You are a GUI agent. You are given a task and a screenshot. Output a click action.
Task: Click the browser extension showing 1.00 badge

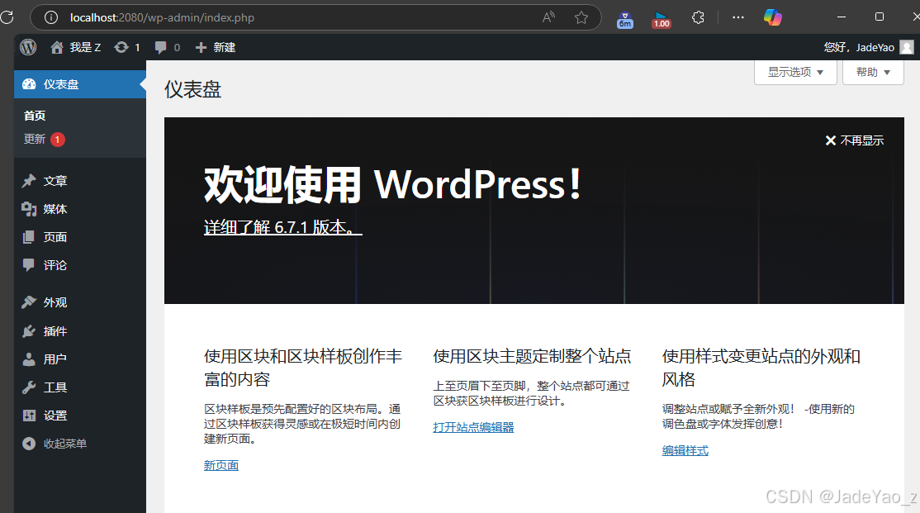pos(662,19)
